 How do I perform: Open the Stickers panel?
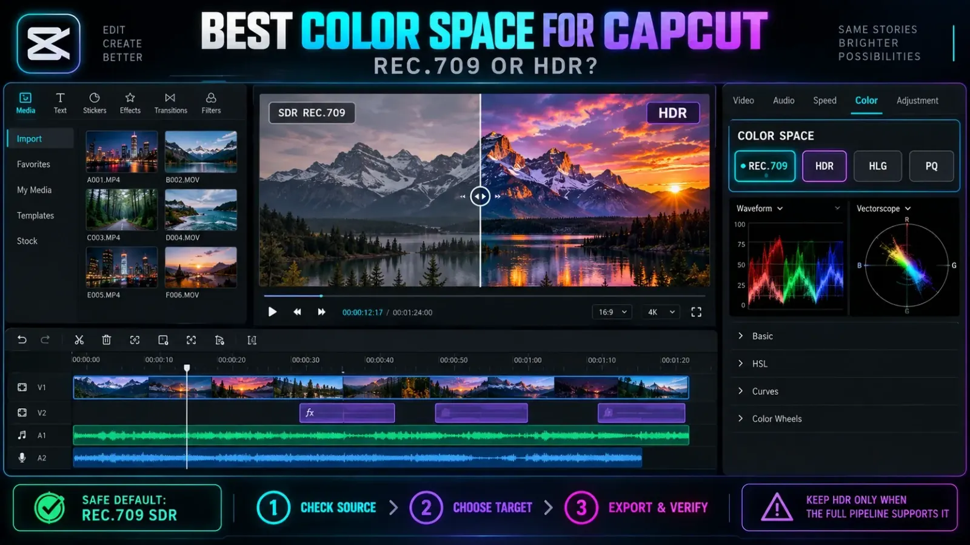tap(95, 103)
